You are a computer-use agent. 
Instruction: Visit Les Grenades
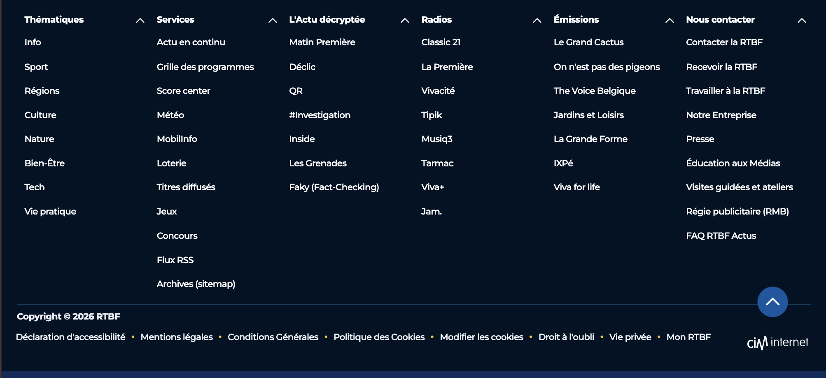(318, 163)
